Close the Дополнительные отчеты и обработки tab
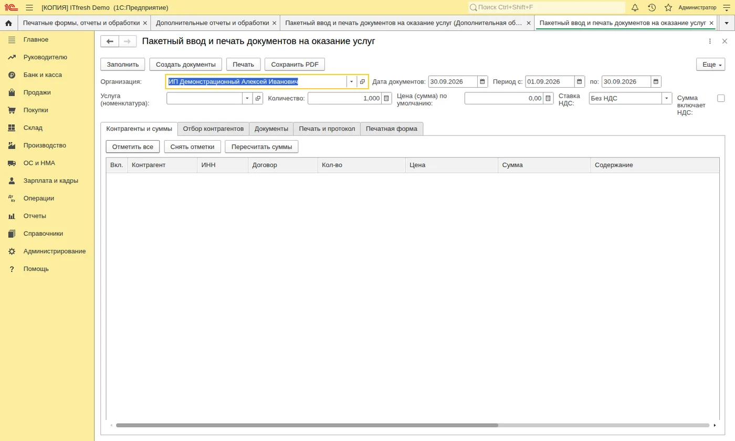This screenshot has height=441, width=735. [x=274, y=23]
